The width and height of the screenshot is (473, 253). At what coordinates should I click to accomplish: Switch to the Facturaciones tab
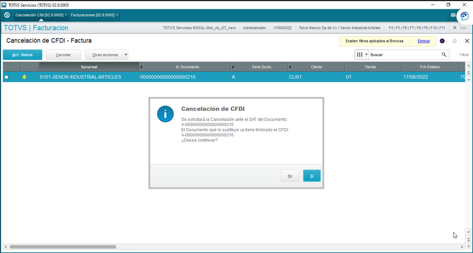(93, 15)
